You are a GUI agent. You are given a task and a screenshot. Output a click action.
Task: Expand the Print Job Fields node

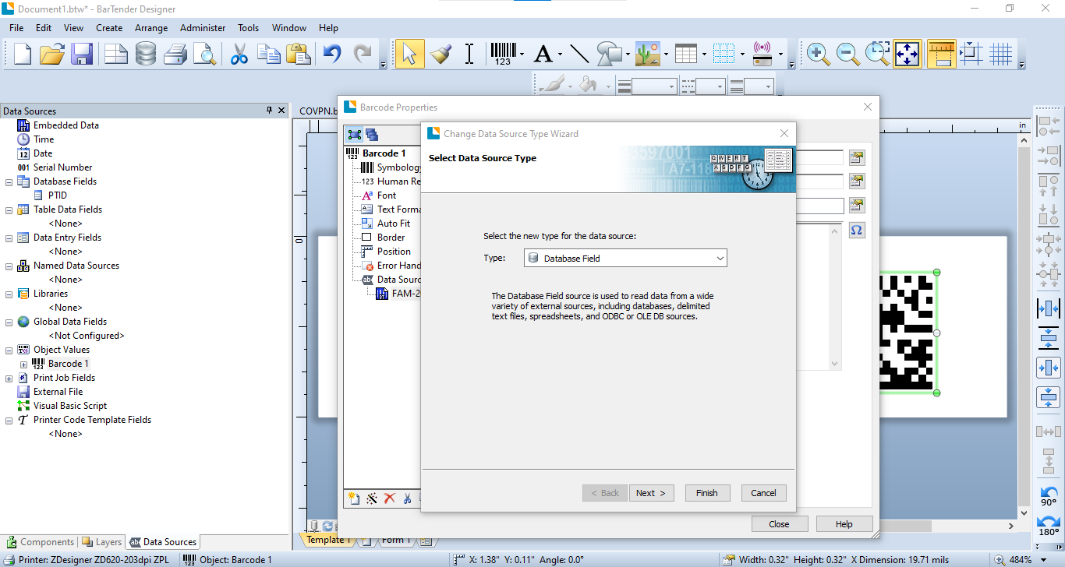pyautogui.click(x=9, y=378)
